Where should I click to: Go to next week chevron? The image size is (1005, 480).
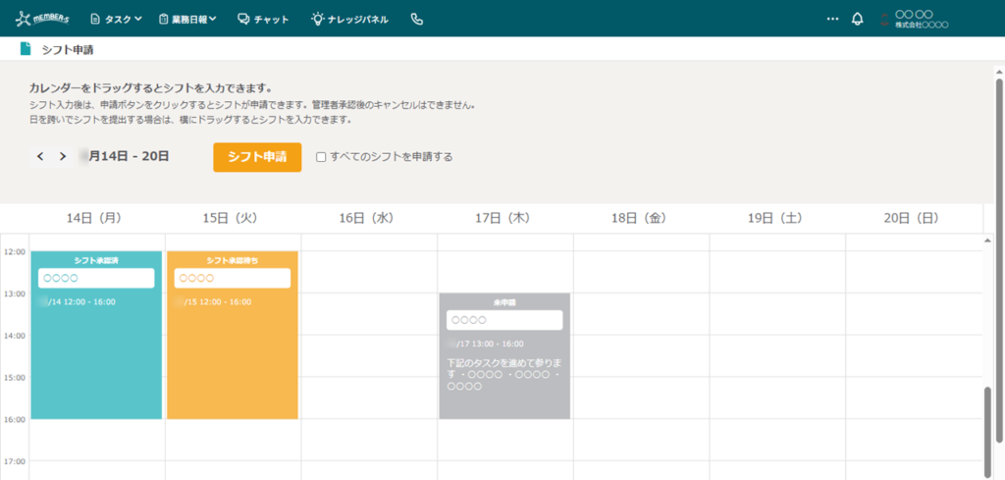62,156
